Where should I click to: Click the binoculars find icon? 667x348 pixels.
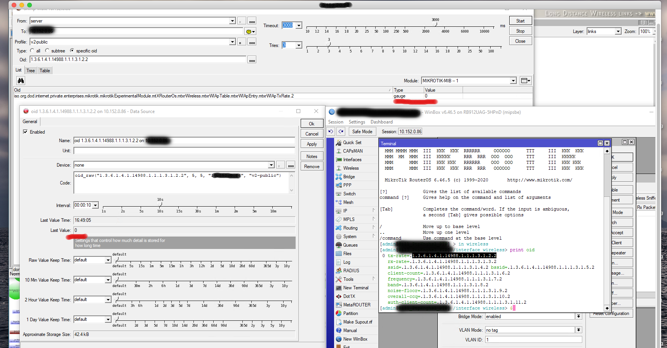[21, 80]
